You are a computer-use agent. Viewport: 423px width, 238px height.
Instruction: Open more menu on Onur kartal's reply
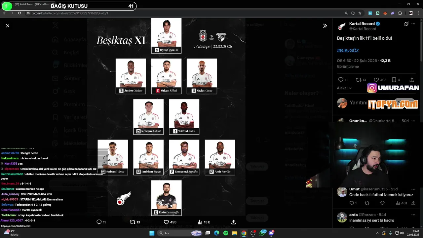pos(413,121)
